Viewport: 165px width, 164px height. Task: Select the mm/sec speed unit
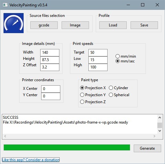point(125,61)
